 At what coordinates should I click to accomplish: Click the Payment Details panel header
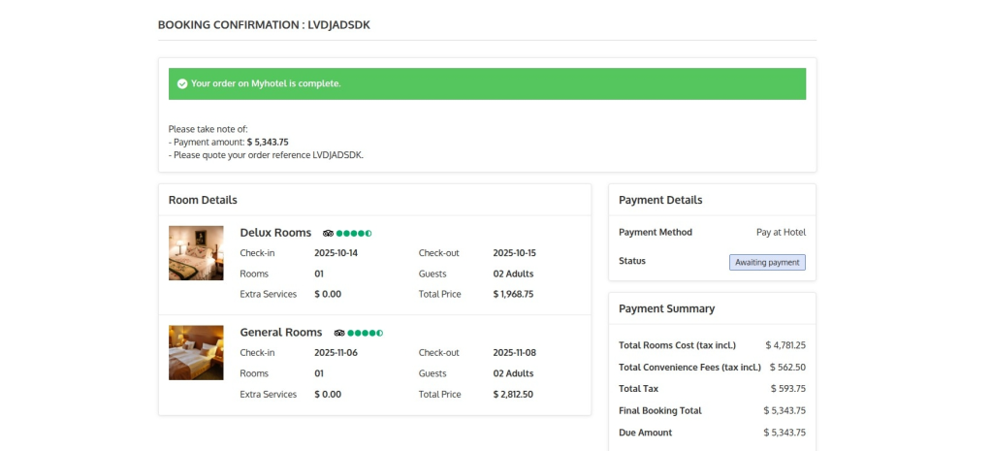coord(660,200)
